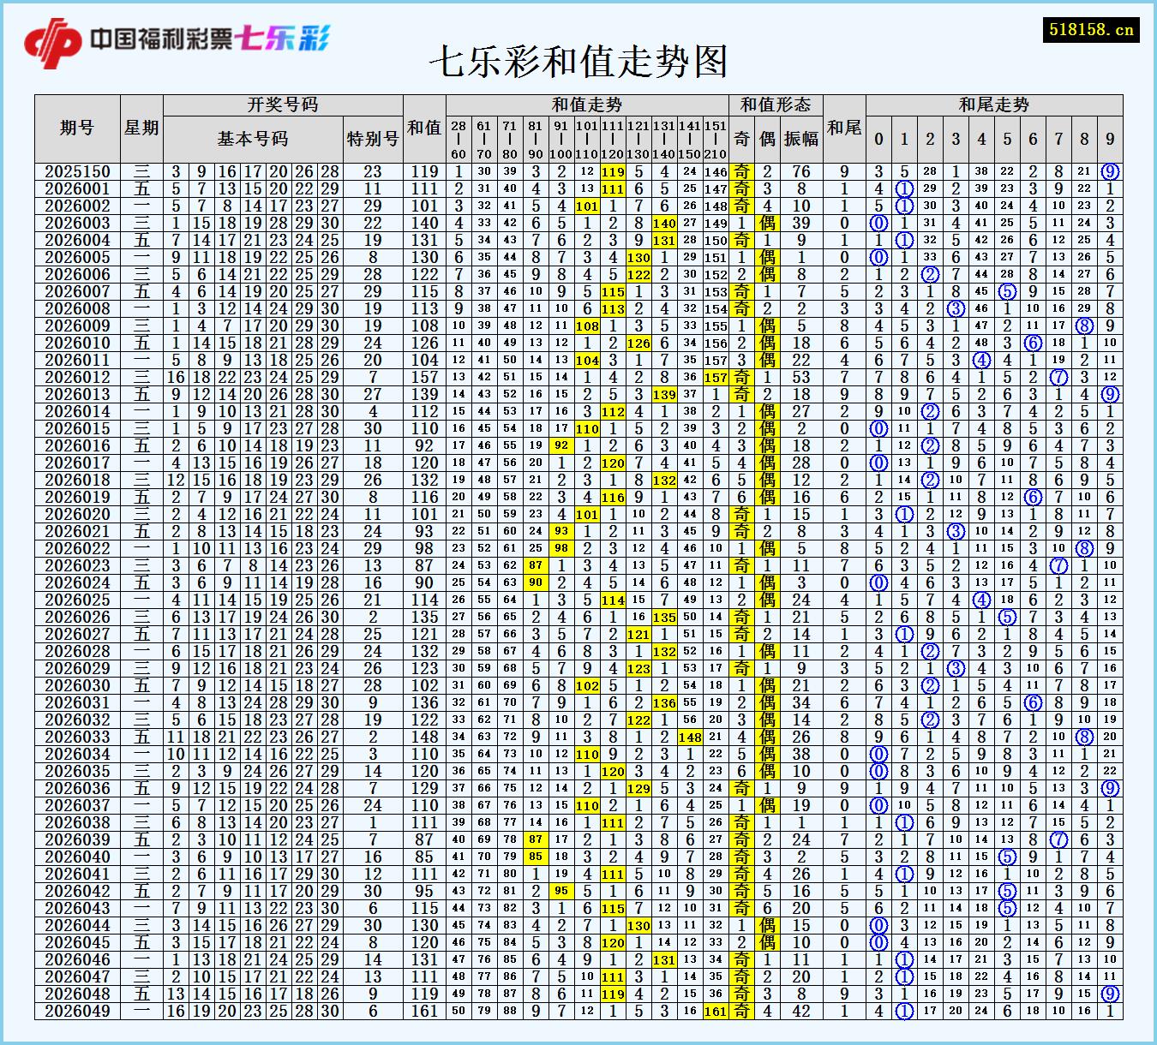Viewport: 1157px width, 1045px height.
Task: Click period number 2026040
Action: click(77, 857)
